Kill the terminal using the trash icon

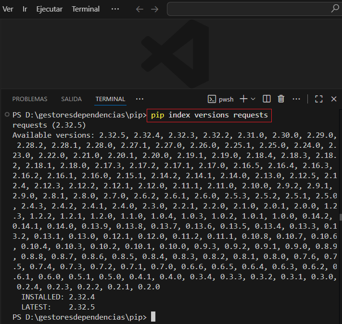tap(281, 99)
